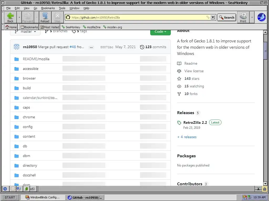The image size is (269, 201).
Task: Open the View menu
Action: (27, 8)
